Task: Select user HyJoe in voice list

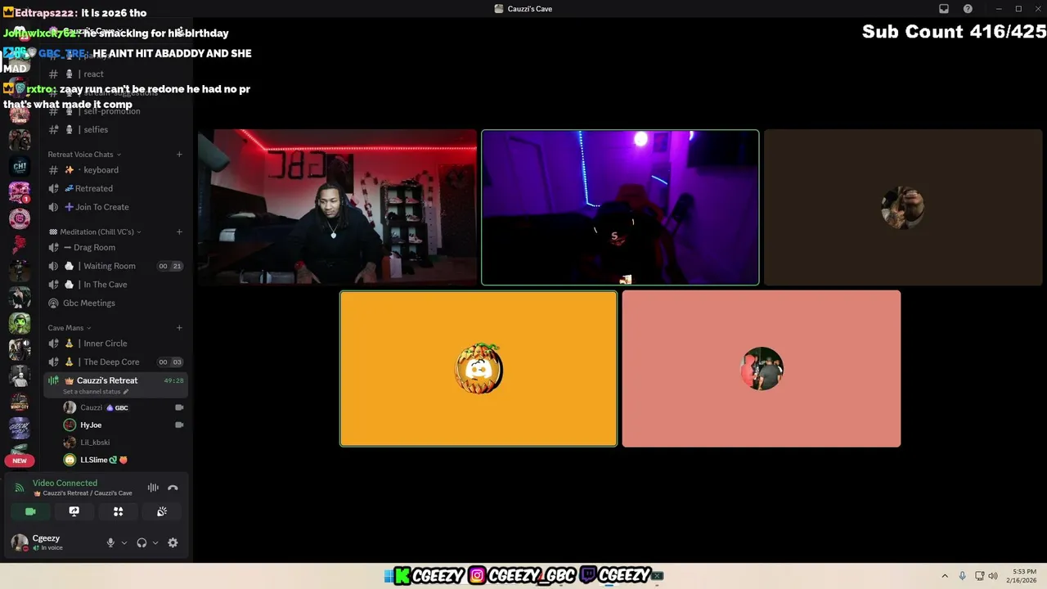Action: click(91, 425)
